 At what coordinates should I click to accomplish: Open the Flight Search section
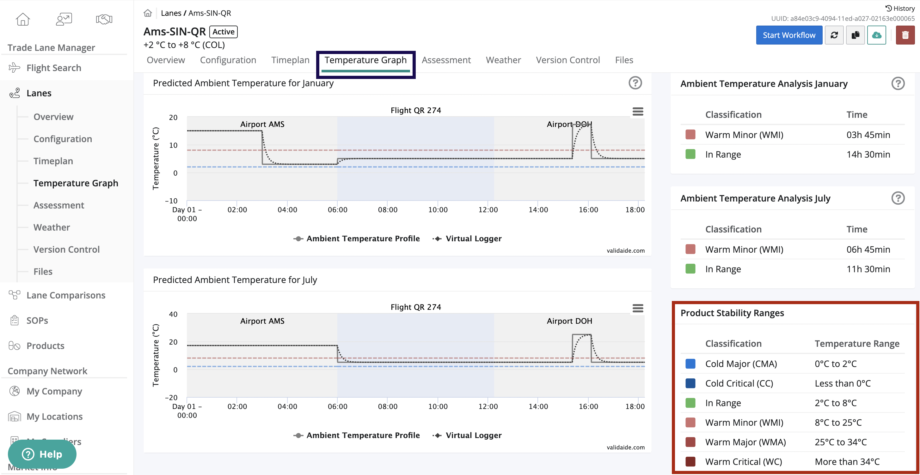coord(53,68)
